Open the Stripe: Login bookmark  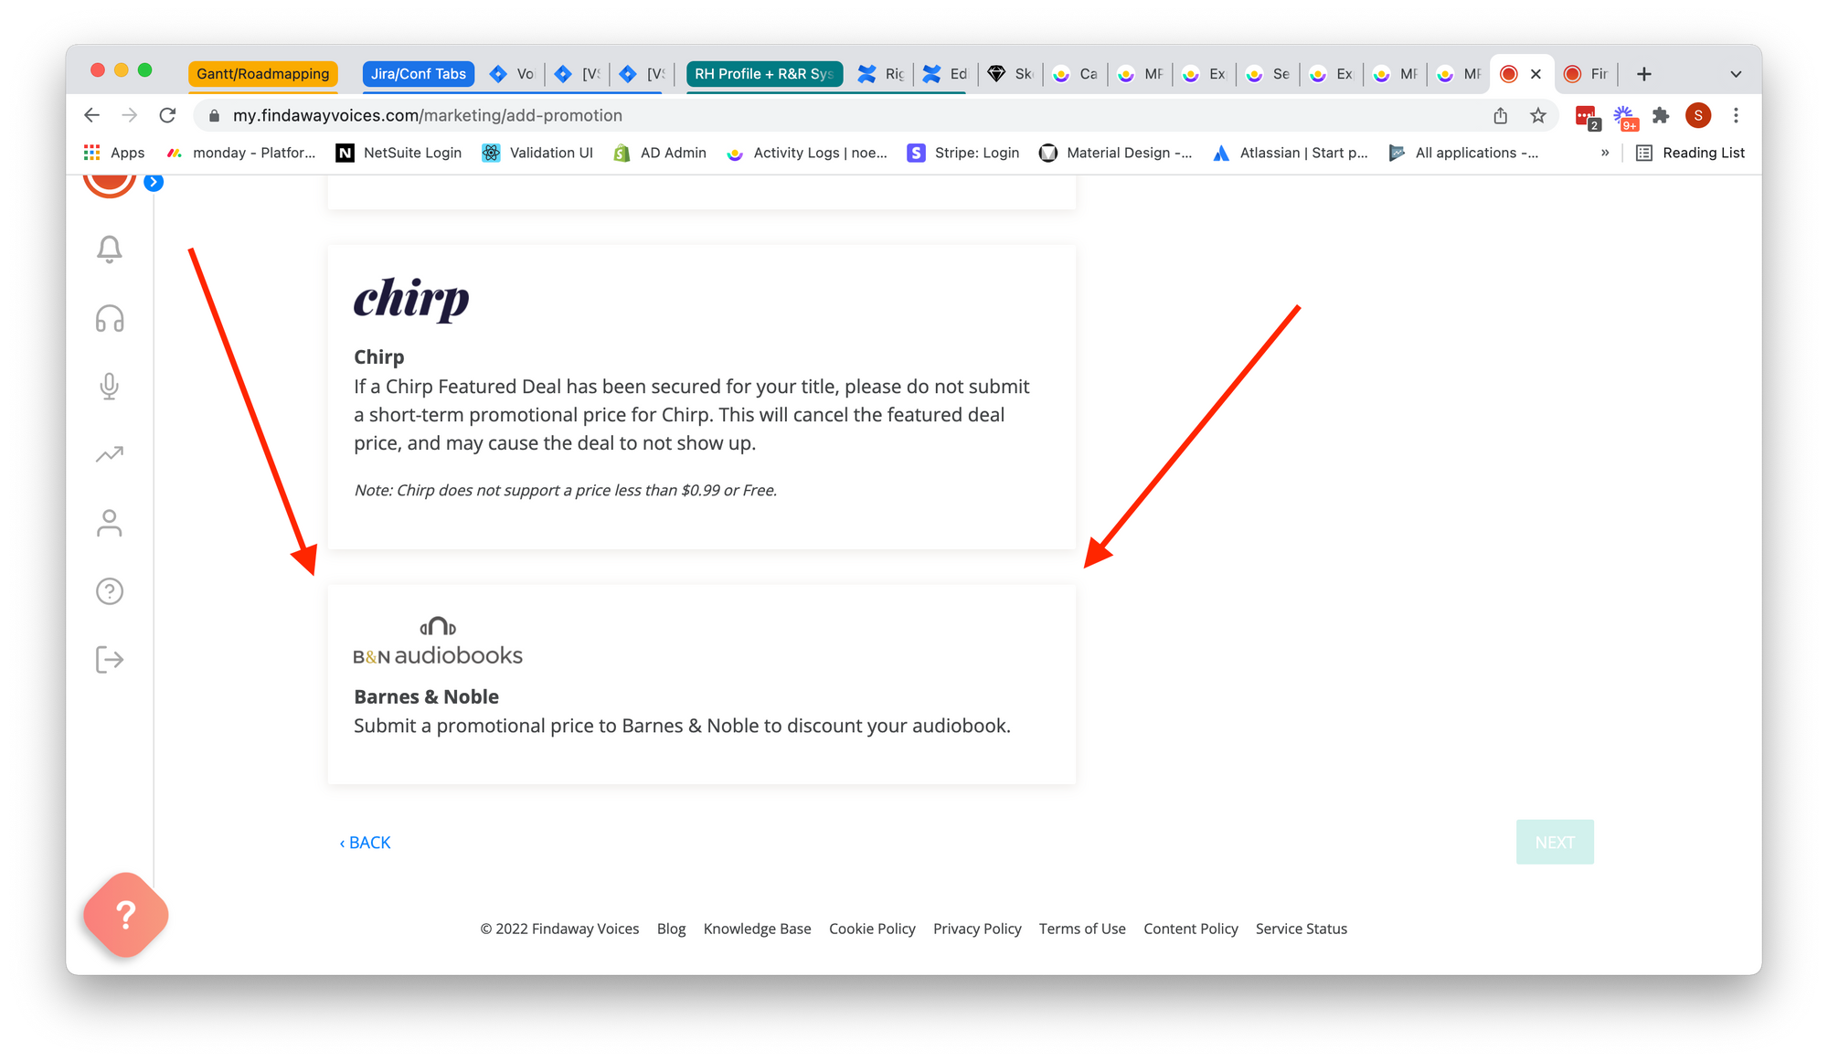pos(963,153)
